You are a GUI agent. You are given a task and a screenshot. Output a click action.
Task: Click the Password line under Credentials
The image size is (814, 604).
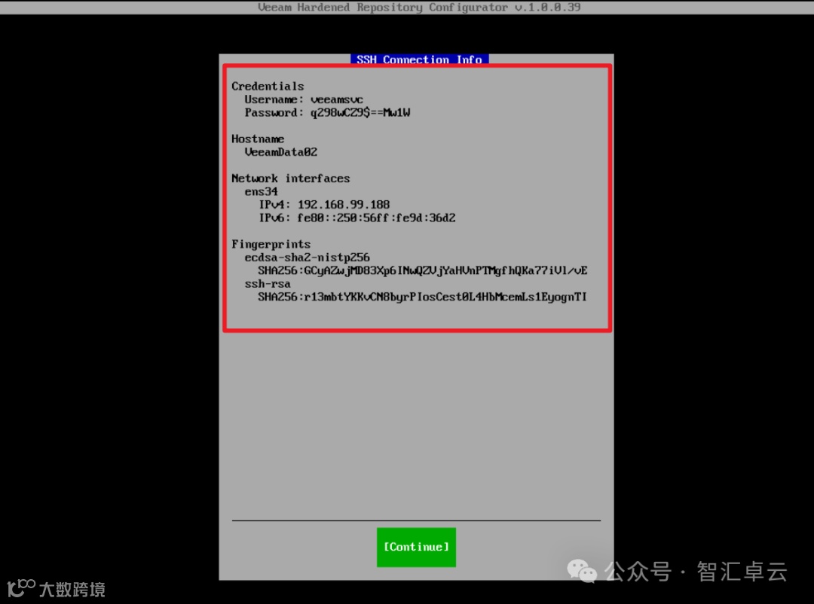click(327, 113)
